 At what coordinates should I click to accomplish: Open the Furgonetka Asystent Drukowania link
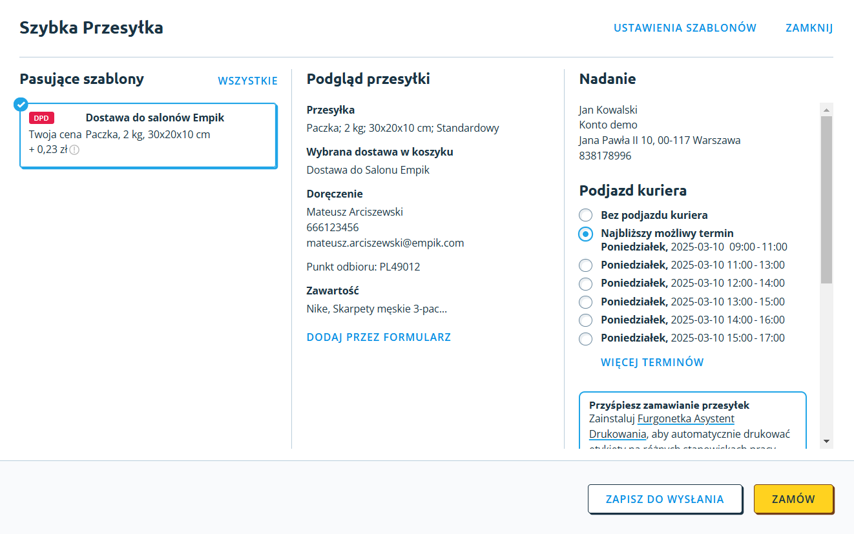point(685,419)
